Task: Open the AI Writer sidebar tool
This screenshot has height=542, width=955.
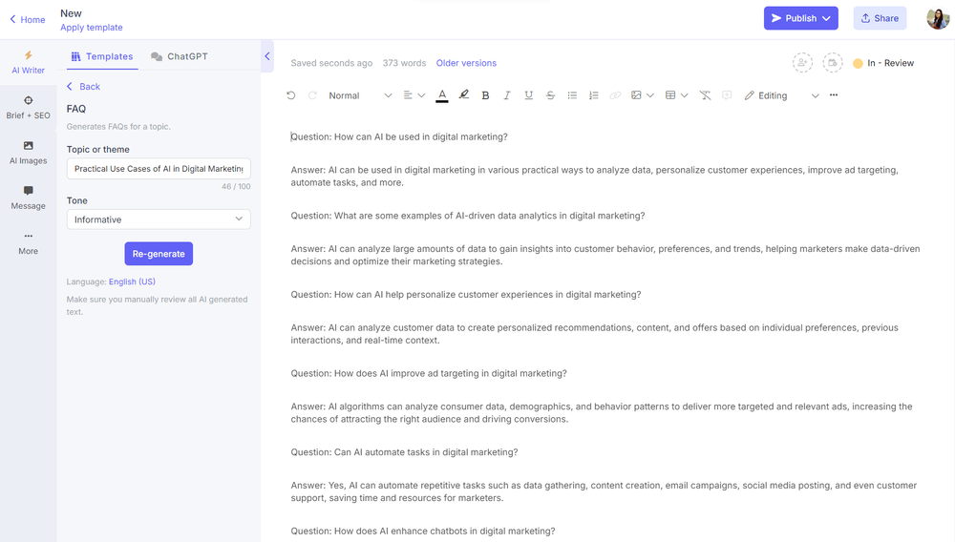Action: click(x=28, y=63)
